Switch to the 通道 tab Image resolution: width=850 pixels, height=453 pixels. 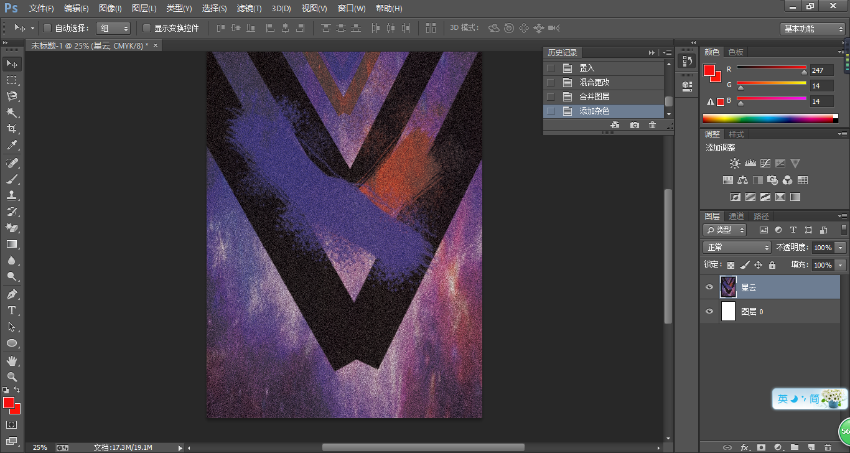click(736, 216)
